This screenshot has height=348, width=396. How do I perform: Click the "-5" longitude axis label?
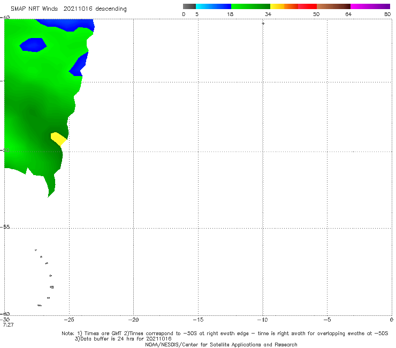[328, 320]
